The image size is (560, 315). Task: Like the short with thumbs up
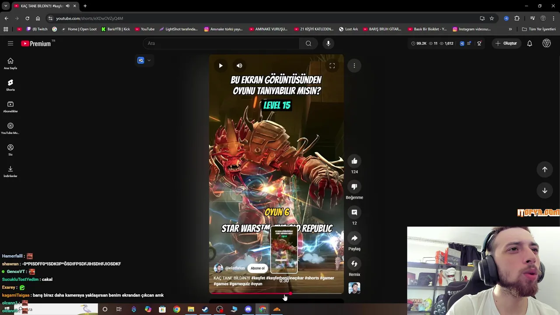tap(354, 161)
